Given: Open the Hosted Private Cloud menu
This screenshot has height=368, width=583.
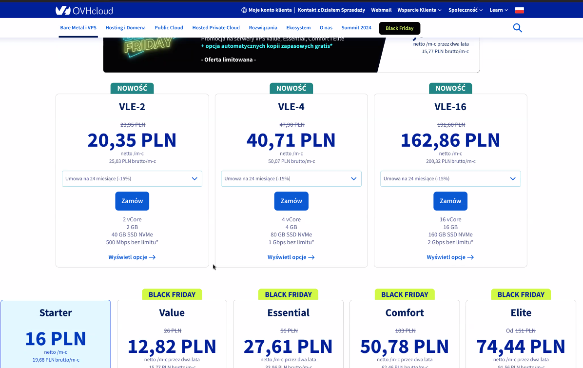Looking at the screenshot, I should coord(216,28).
